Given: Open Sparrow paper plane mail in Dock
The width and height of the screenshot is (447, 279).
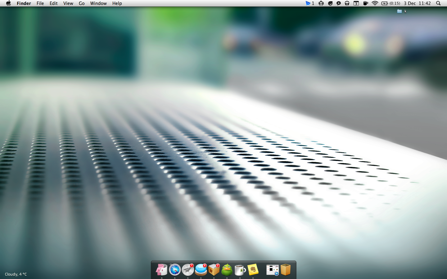Looking at the screenshot, I should coord(188,270).
